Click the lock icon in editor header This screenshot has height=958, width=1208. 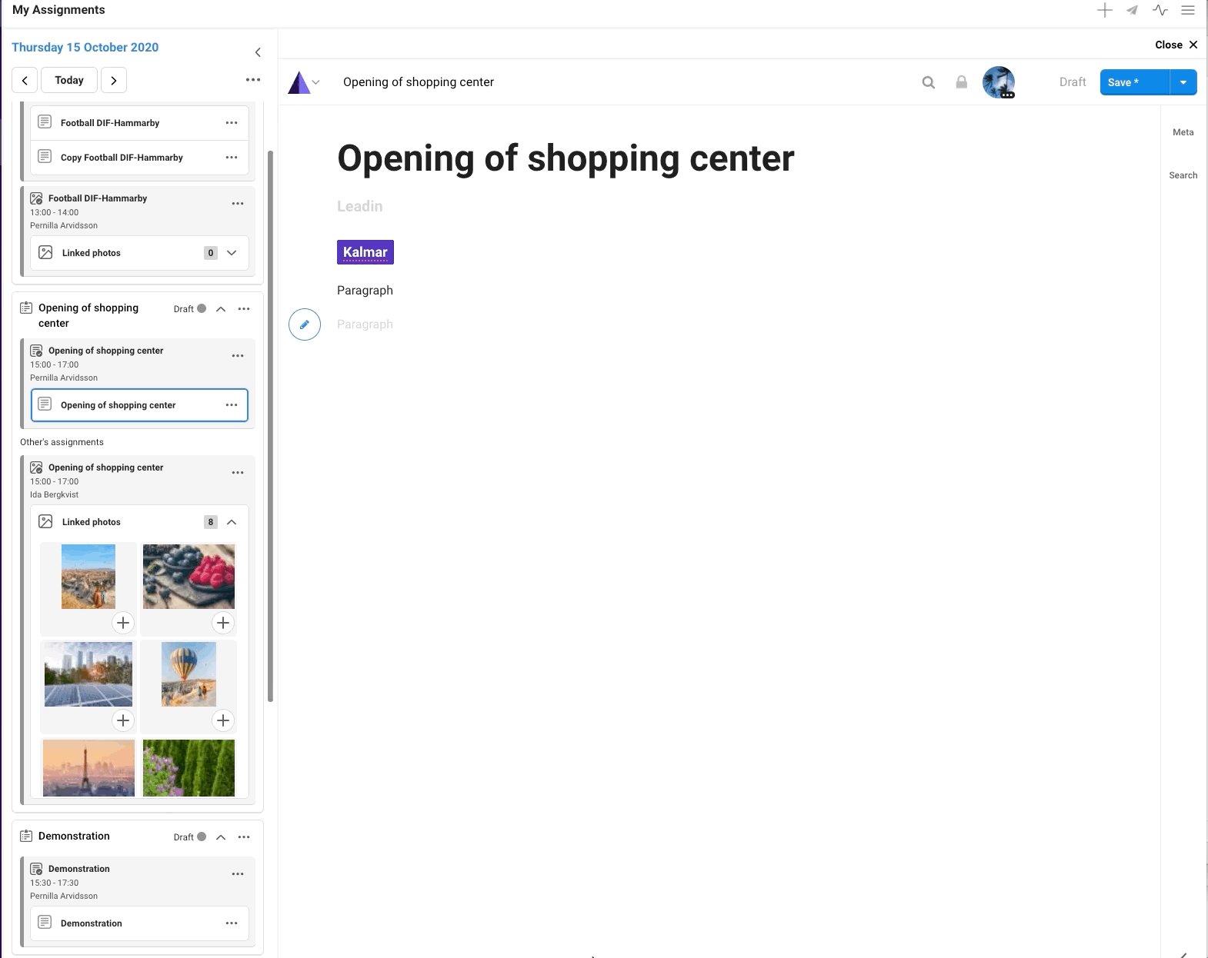click(961, 82)
